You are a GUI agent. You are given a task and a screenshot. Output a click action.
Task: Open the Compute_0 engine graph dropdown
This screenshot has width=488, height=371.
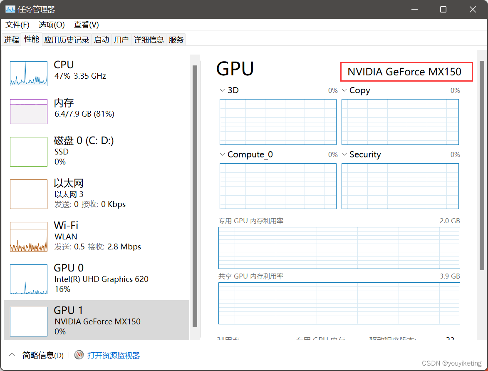tap(222, 154)
